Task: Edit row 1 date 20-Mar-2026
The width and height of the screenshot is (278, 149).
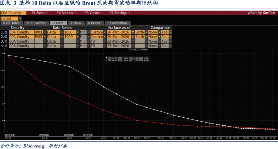Action: coord(119,32)
